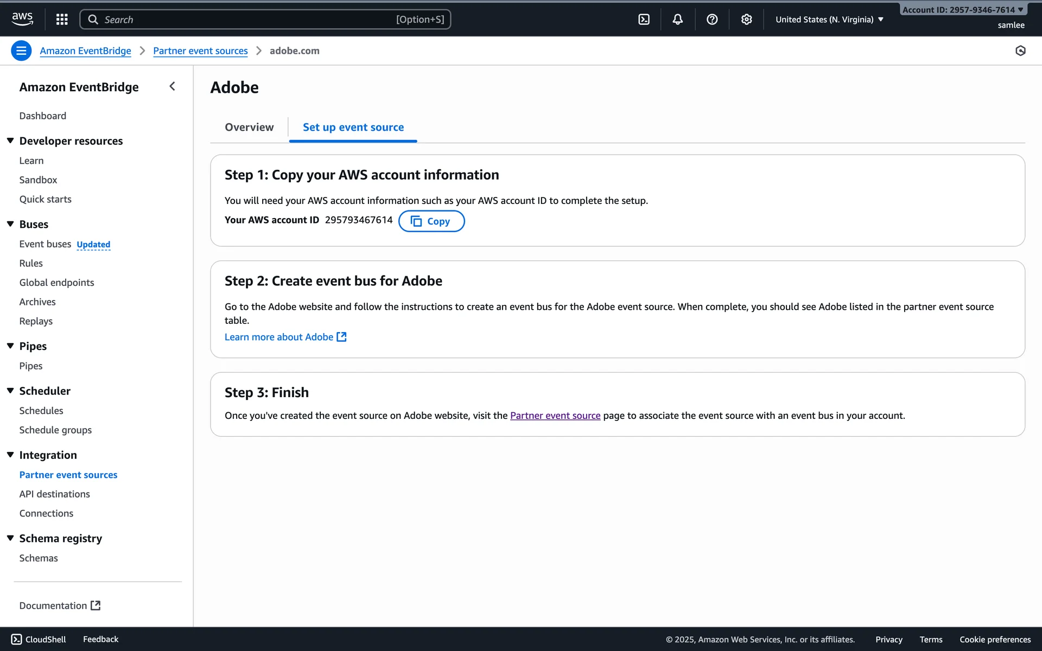The image size is (1042, 651).
Task: Open API destinations in sidebar
Action: (54, 494)
